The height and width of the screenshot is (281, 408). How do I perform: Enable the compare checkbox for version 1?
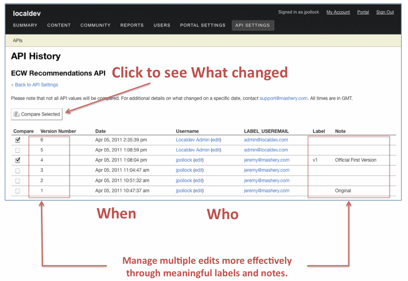[18, 191]
